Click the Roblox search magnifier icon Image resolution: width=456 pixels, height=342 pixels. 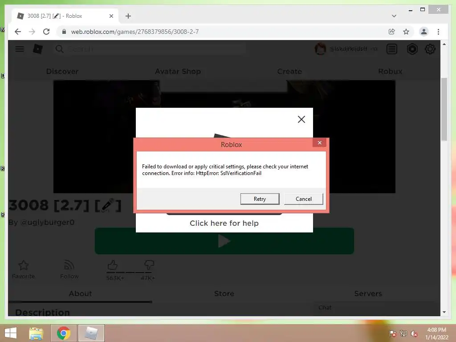(59, 49)
